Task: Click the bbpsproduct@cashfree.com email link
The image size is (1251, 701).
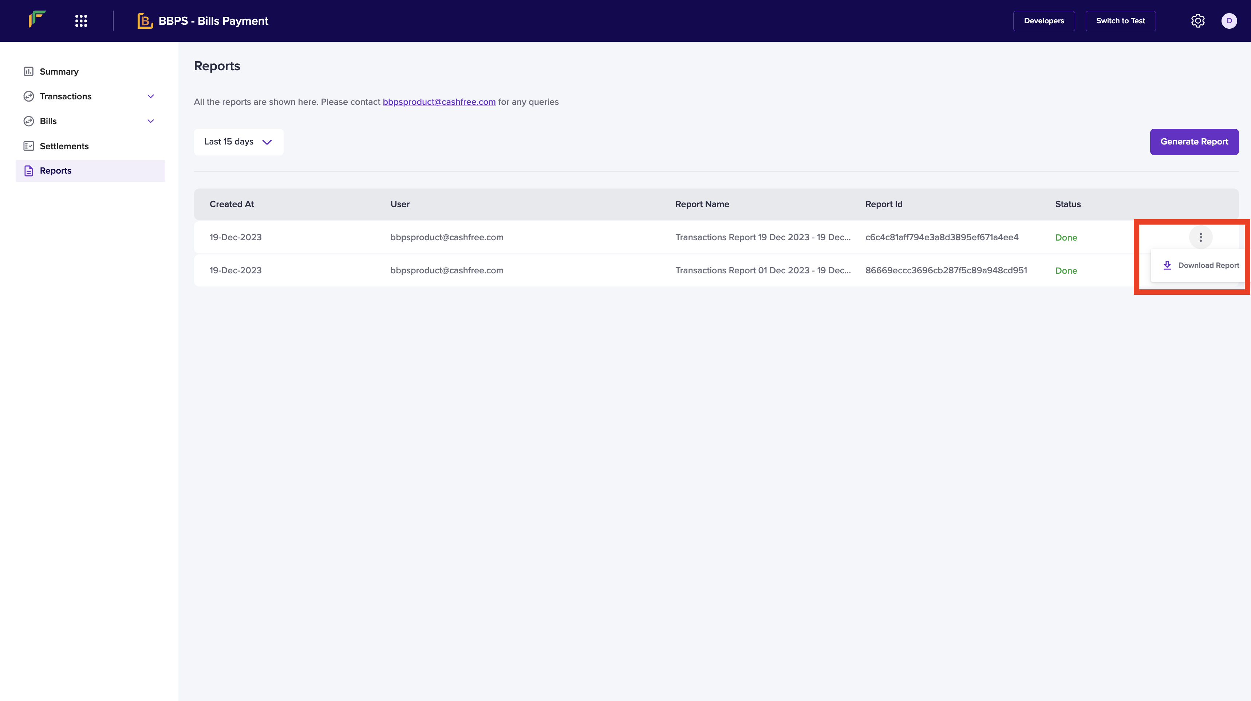Action: (x=438, y=102)
